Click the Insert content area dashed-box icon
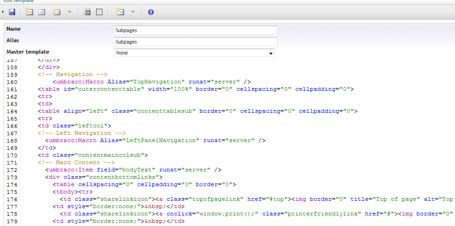Image resolution: width=455 pixels, height=226 pixels. (99, 12)
